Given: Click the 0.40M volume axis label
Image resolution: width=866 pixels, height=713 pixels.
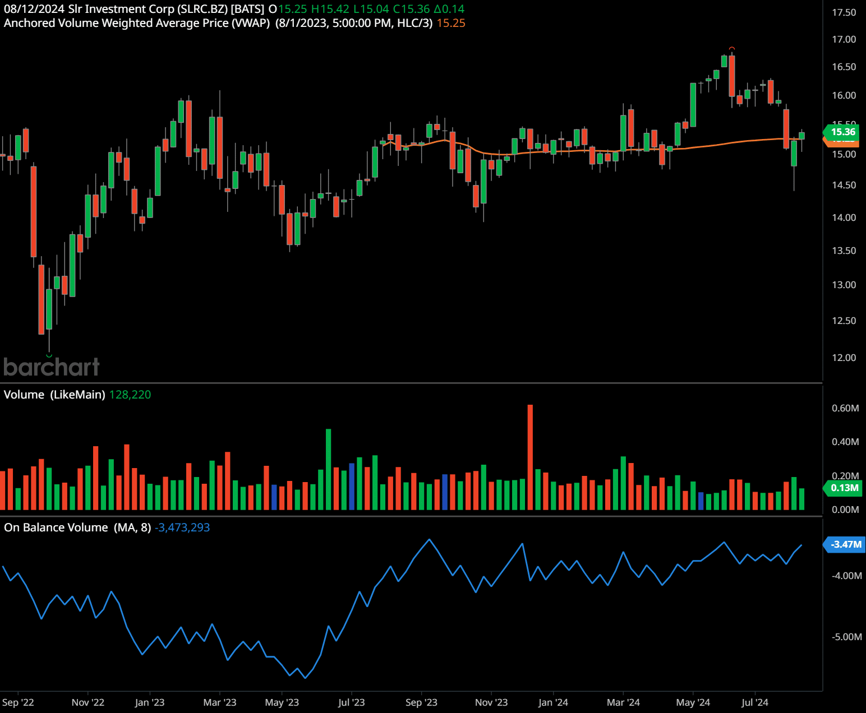Looking at the screenshot, I should (845, 442).
